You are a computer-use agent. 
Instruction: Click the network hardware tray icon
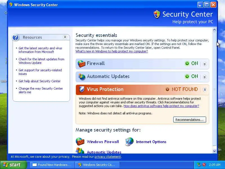pyautogui.click(x=199, y=165)
